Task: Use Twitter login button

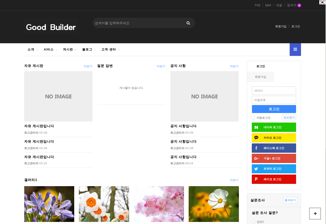Action: point(274,169)
